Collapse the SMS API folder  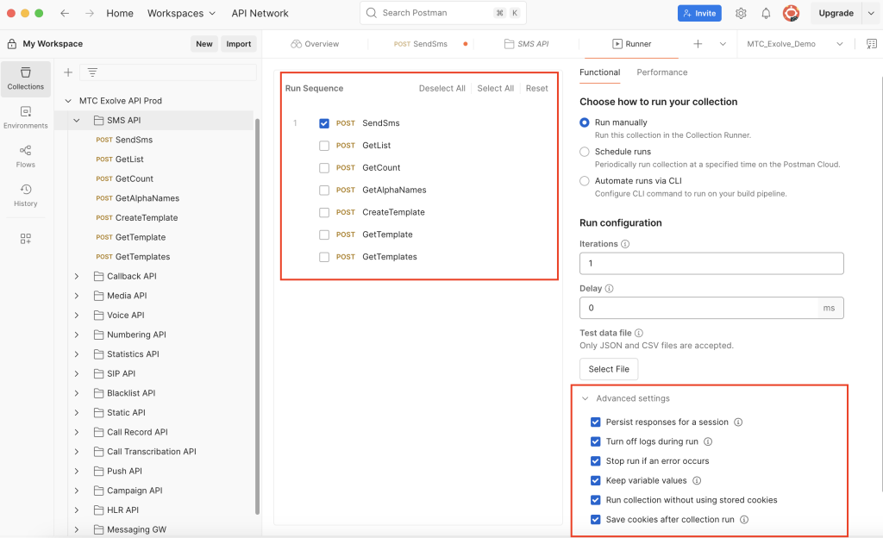pyautogui.click(x=77, y=121)
